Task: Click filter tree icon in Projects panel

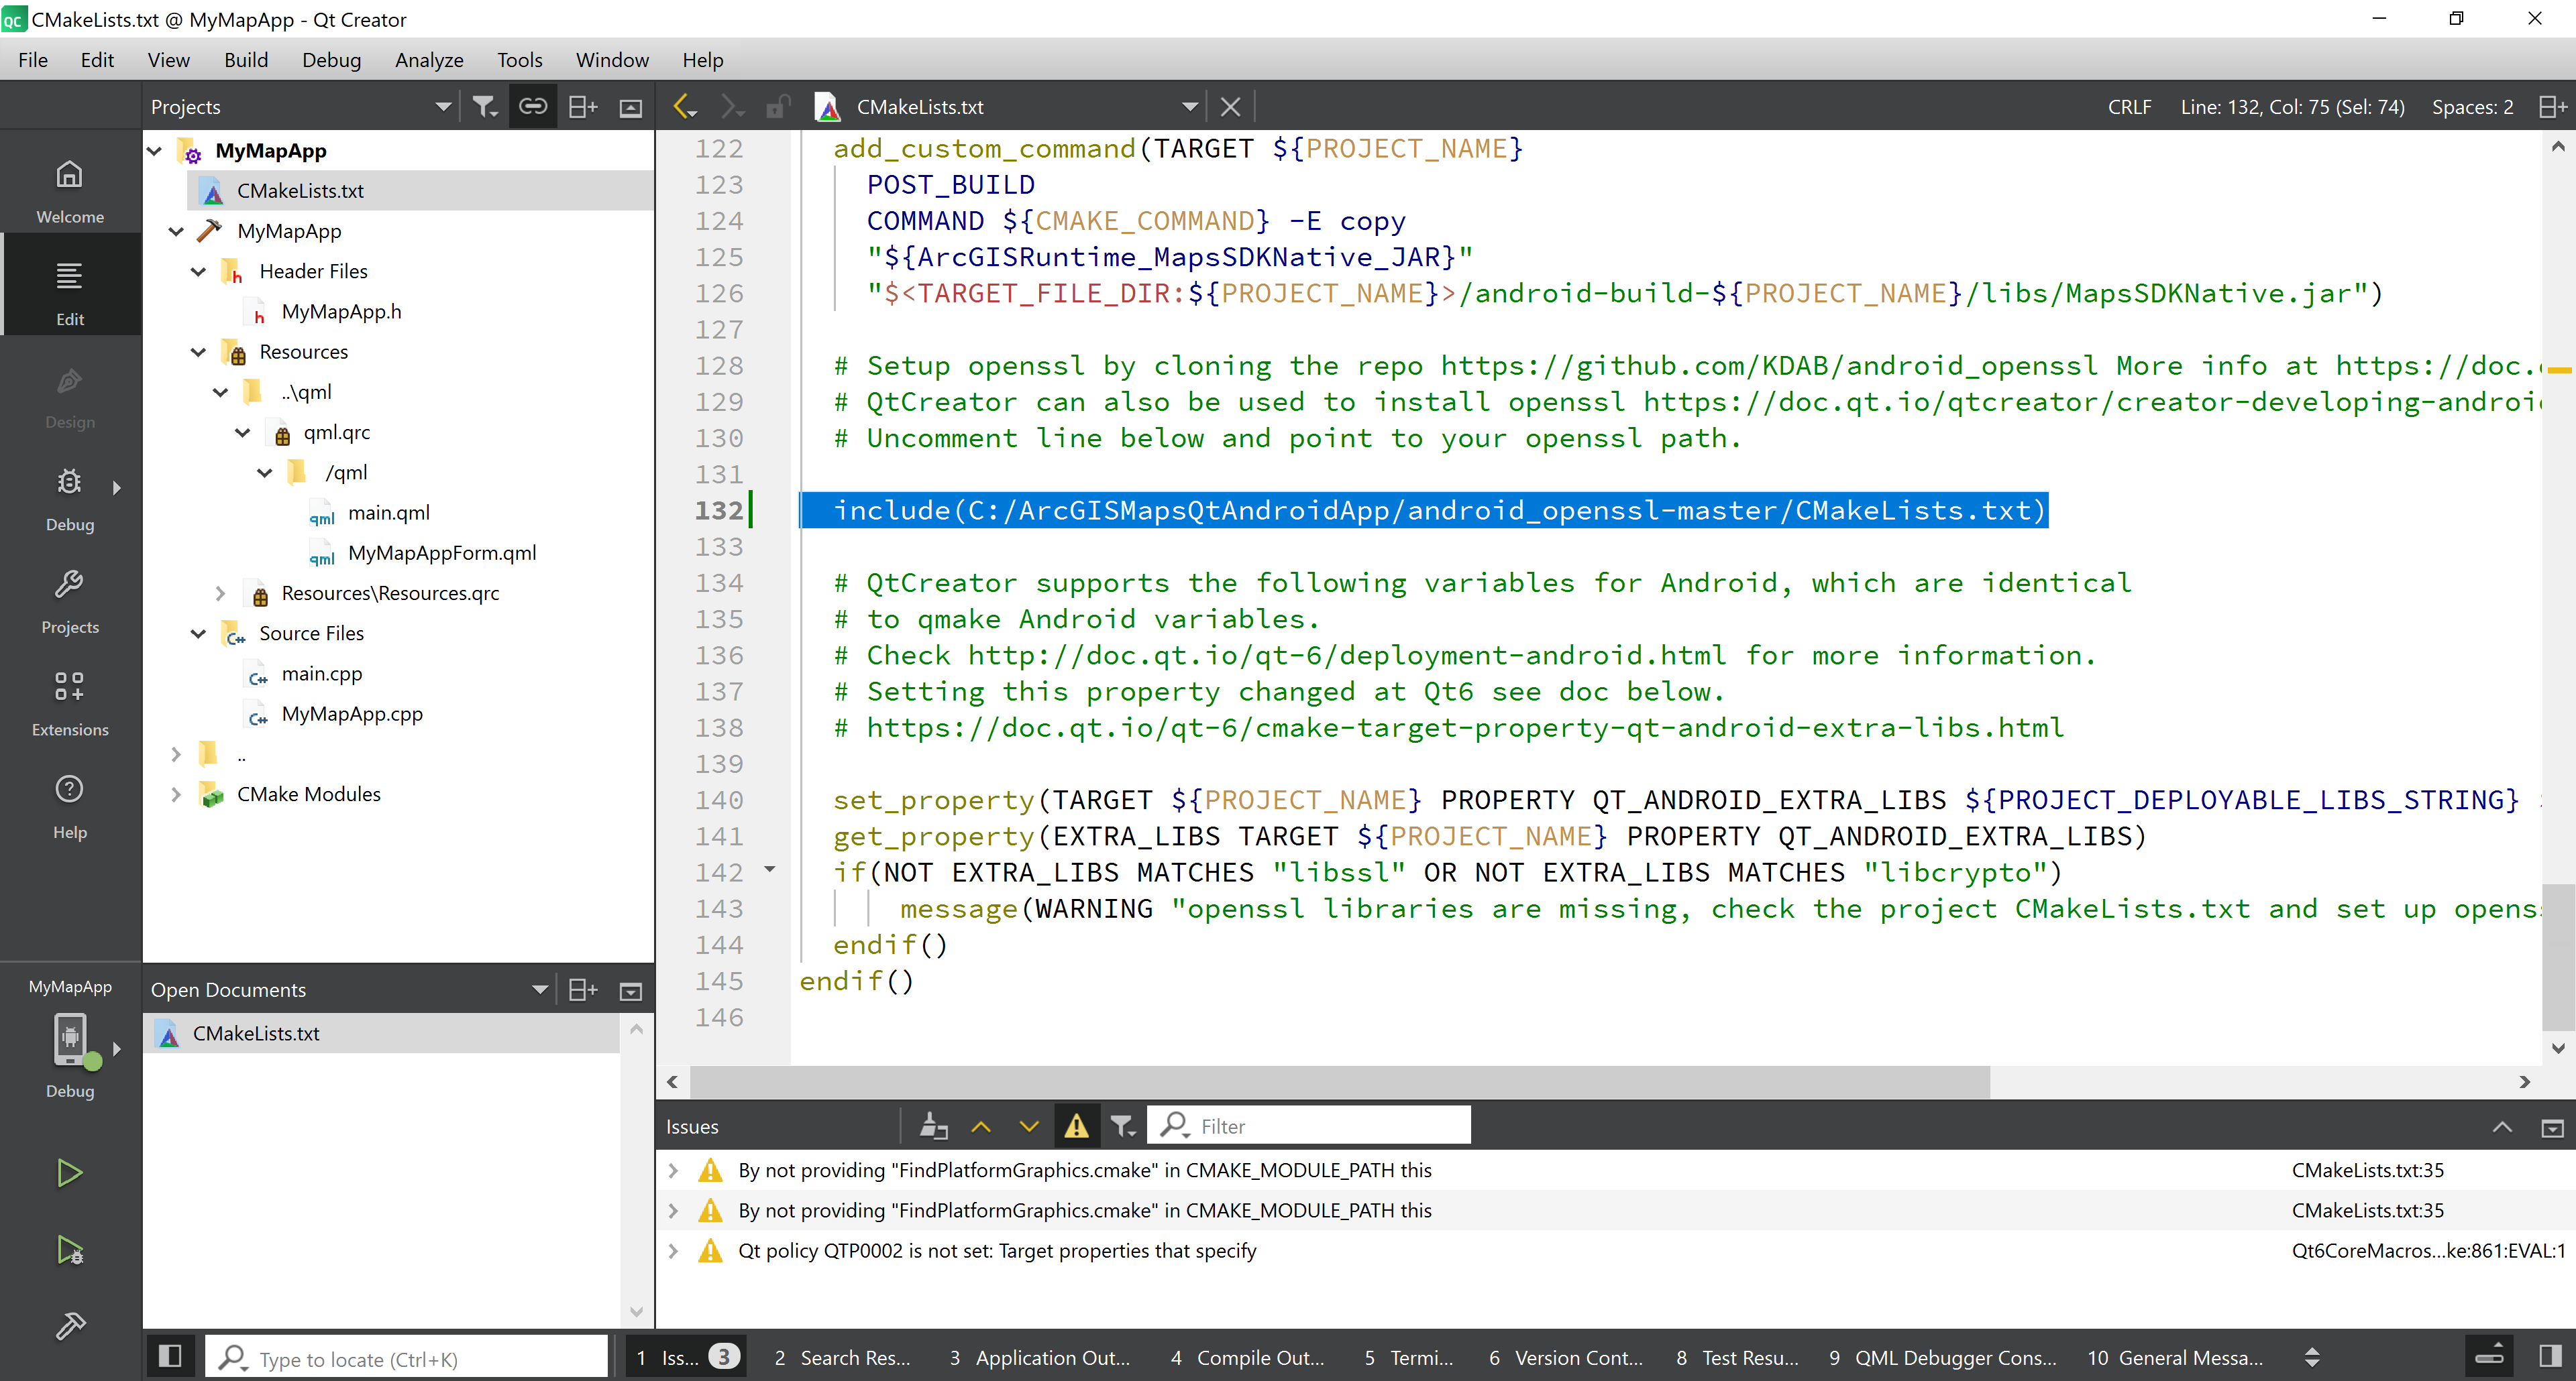Action: 485,107
